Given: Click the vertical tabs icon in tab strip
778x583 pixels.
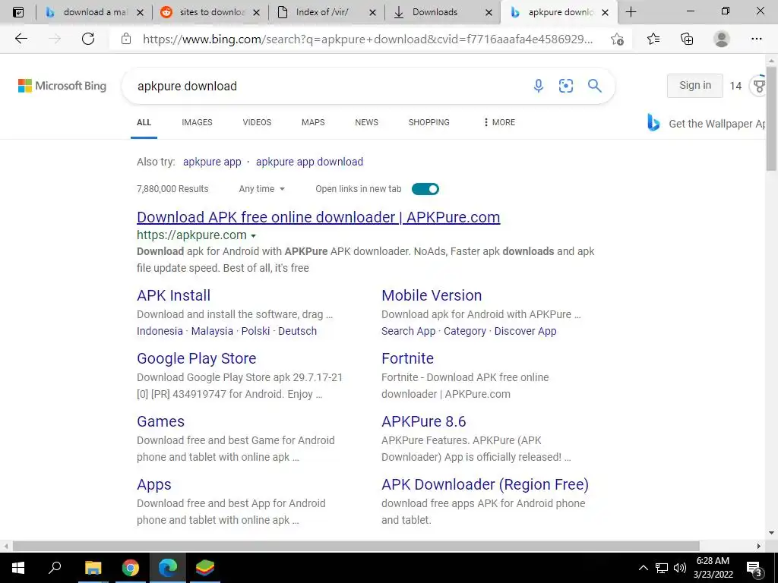Looking at the screenshot, I should (18, 12).
